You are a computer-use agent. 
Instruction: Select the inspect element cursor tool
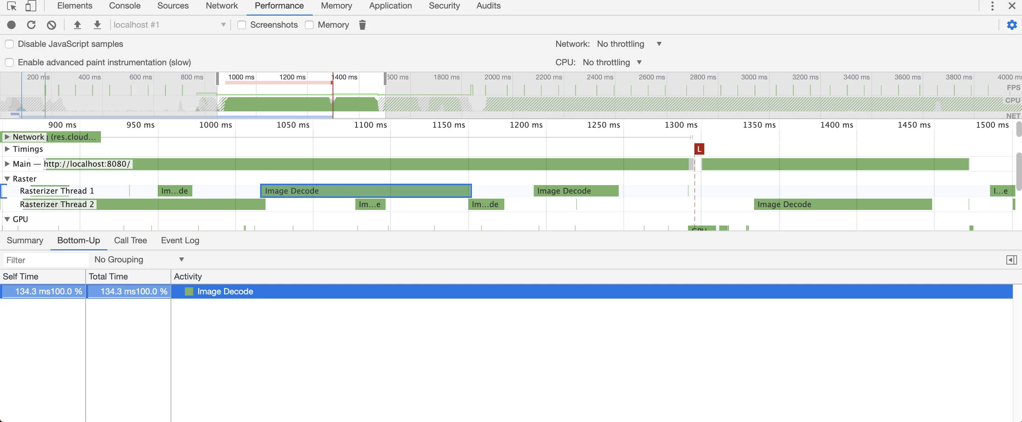[x=11, y=6]
